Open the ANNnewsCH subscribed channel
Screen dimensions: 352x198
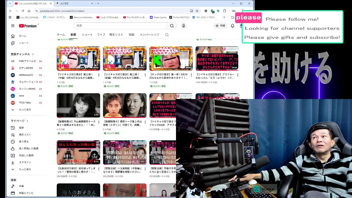27,75
